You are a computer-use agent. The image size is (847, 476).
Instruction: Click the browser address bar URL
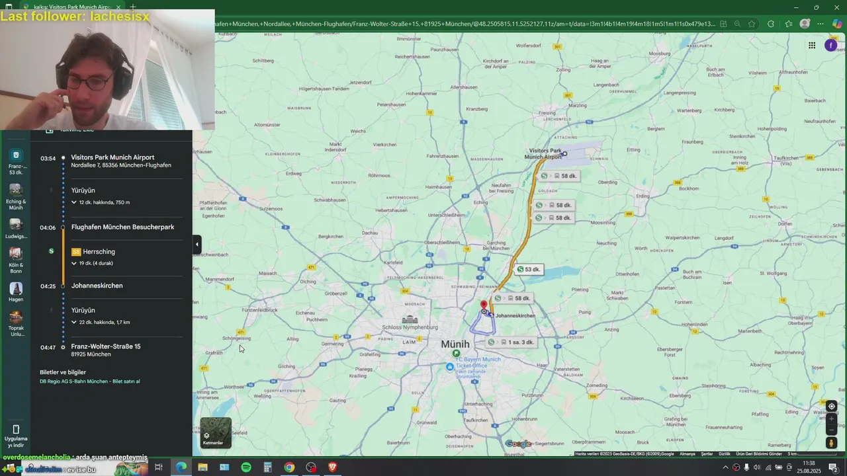pyautogui.click(x=465, y=24)
